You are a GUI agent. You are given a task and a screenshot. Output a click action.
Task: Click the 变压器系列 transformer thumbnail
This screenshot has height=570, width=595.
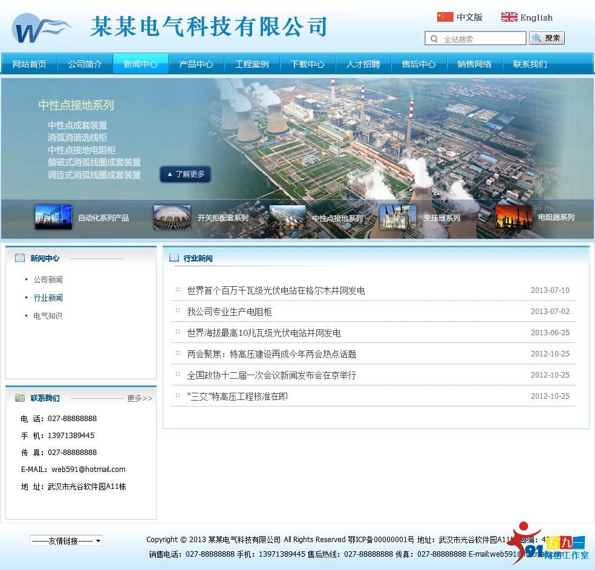tap(397, 217)
